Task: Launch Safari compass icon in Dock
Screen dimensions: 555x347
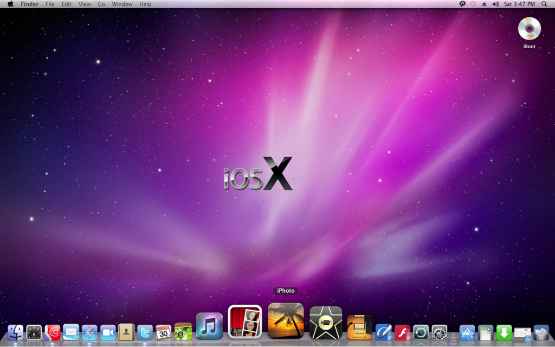Action: (x=89, y=333)
